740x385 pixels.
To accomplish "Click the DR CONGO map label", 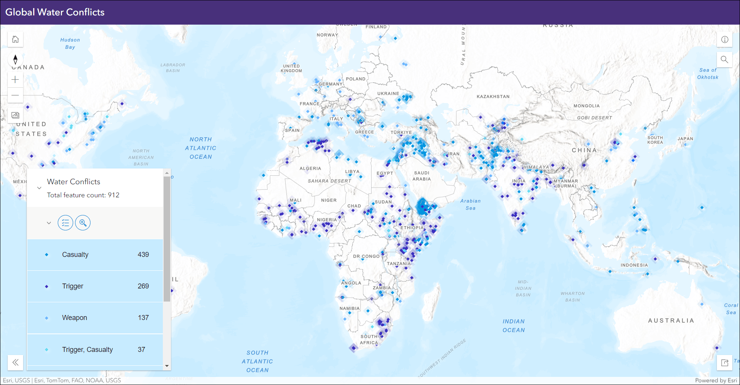I will point(366,256).
